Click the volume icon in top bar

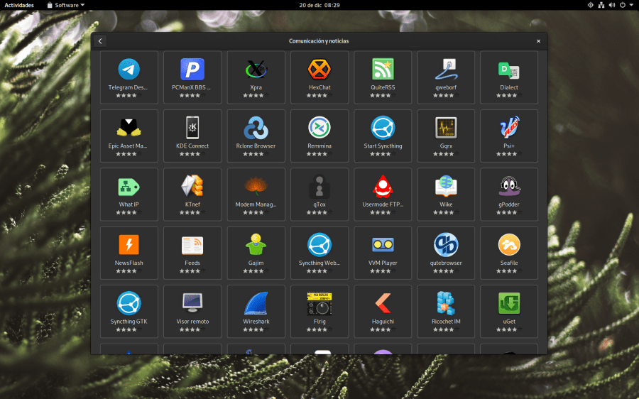tap(612, 5)
